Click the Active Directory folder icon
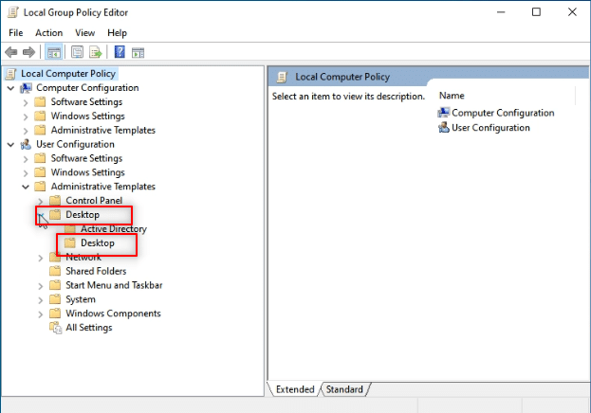The width and height of the screenshot is (591, 413). click(70, 229)
